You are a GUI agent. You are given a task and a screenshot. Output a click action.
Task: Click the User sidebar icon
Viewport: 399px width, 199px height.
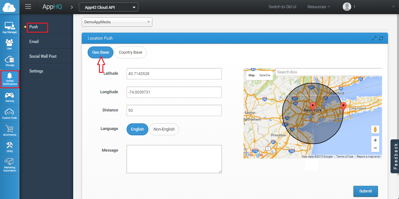pyautogui.click(x=9, y=44)
